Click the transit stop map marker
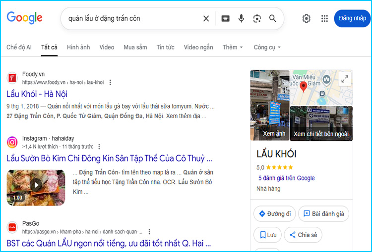372x252 pixels. (x=322, y=94)
